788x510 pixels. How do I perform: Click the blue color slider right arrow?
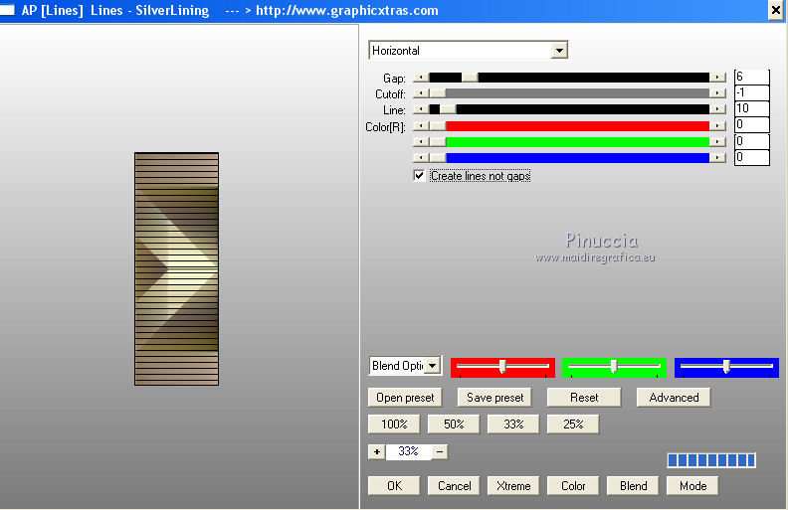(x=717, y=158)
